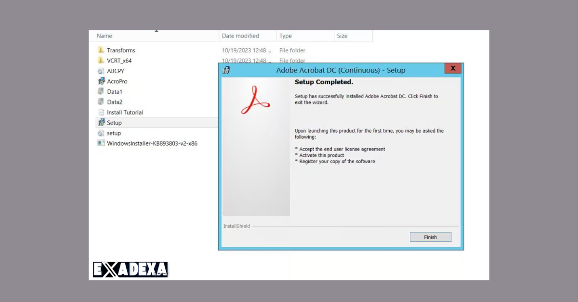Click the InstallShield label in the dialog
578x302 pixels.
coord(236,226)
